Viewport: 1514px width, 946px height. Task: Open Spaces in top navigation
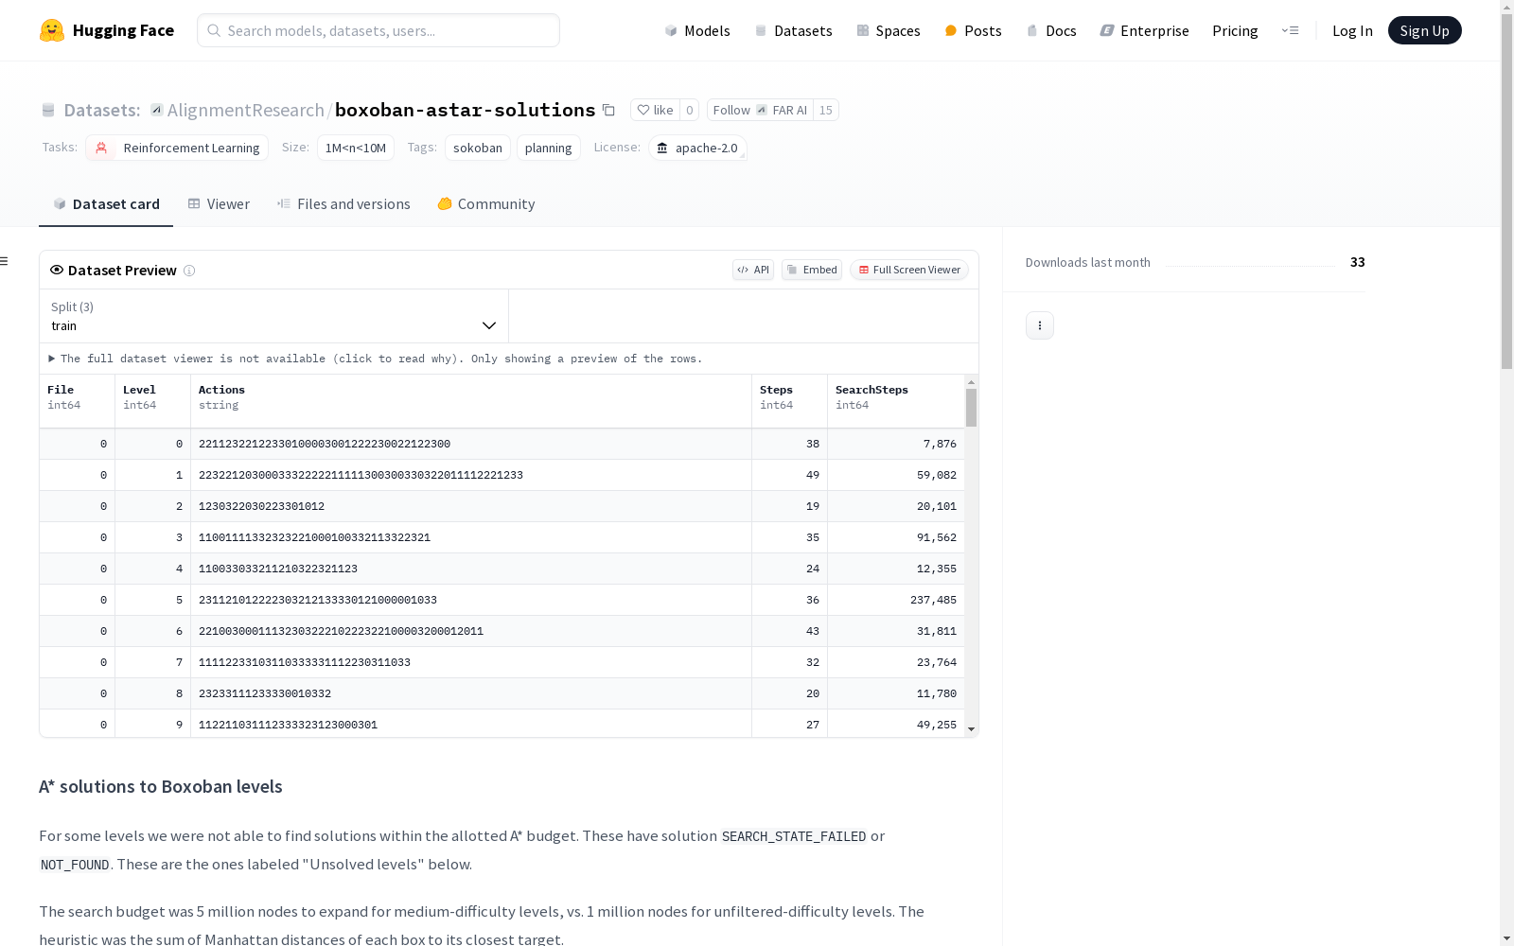[889, 30]
